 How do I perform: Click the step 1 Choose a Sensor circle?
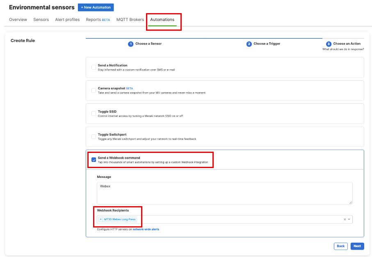(x=130, y=44)
